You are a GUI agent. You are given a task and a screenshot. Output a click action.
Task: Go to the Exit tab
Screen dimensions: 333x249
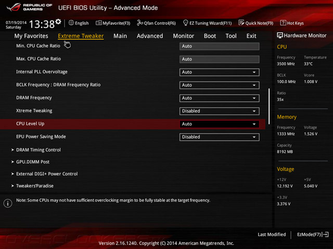(x=251, y=36)
